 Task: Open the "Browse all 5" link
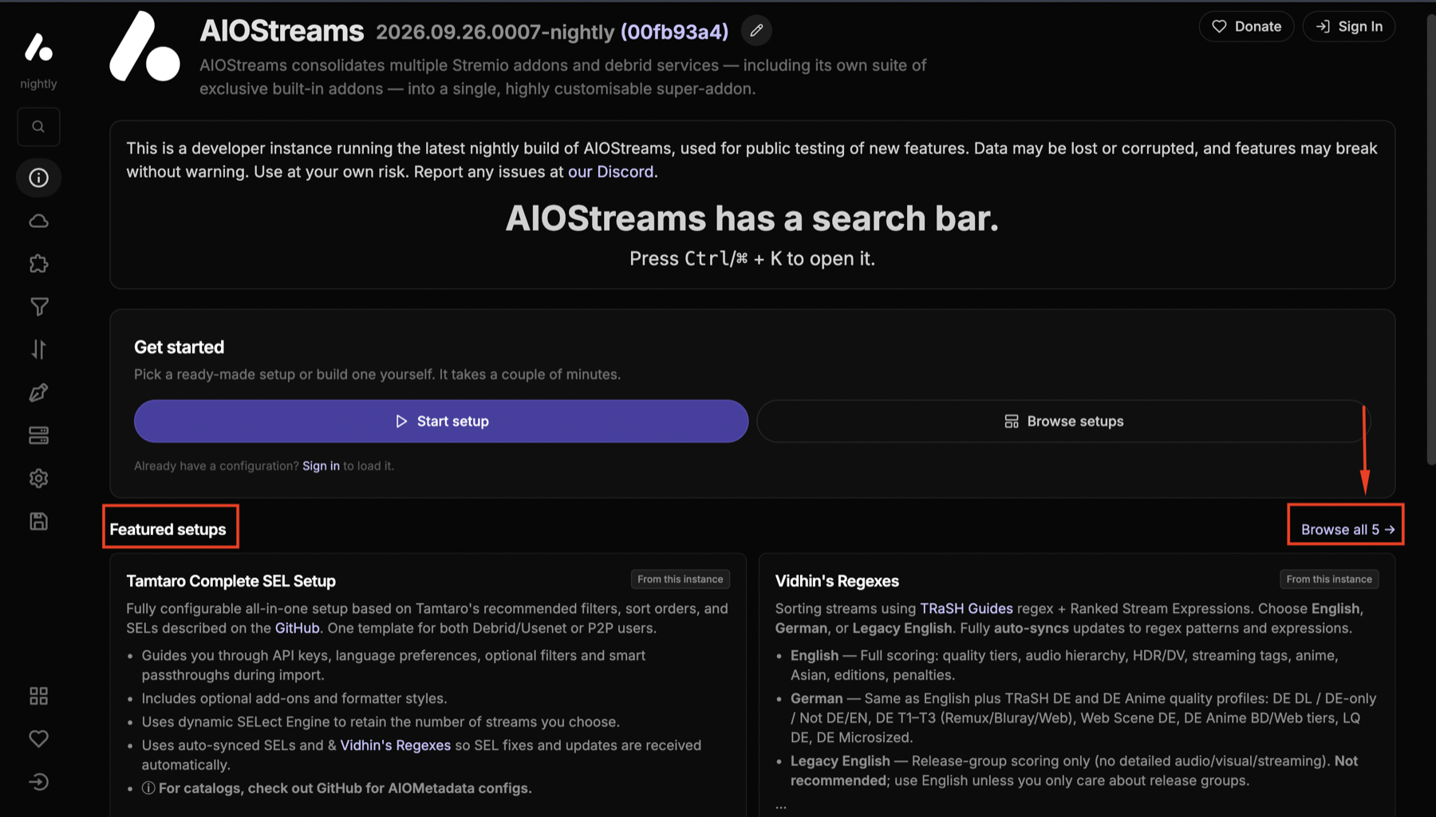pyautogui.click(x=1347, y=529)
